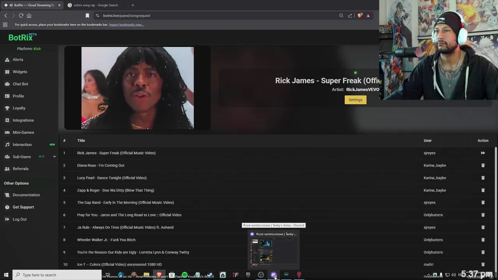The height and width of the screenshot is (280, 498).
Task: Open Epic Games Launcher from taskbar
Action: tap(248, 275)
